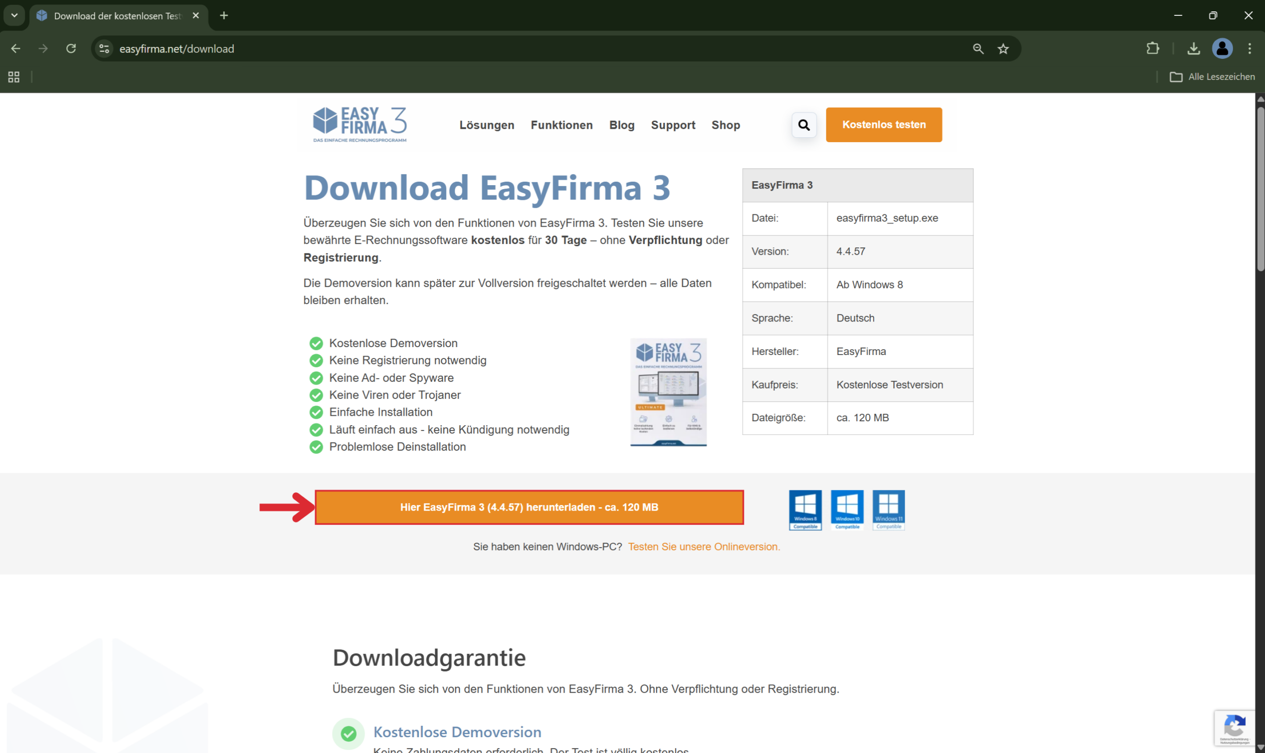
Task: Expand the tab search dropdown arrow
Action: click(x=14, y=15)
